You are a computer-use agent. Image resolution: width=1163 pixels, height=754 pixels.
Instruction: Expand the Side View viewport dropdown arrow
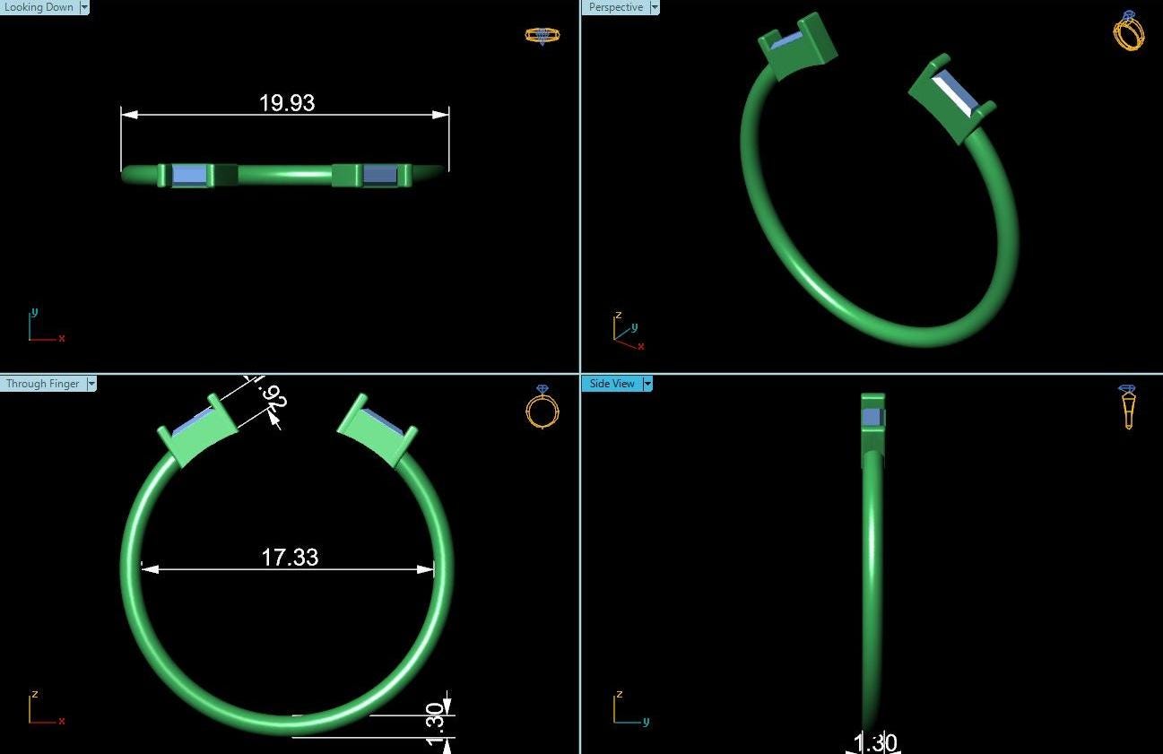point(647,384)
